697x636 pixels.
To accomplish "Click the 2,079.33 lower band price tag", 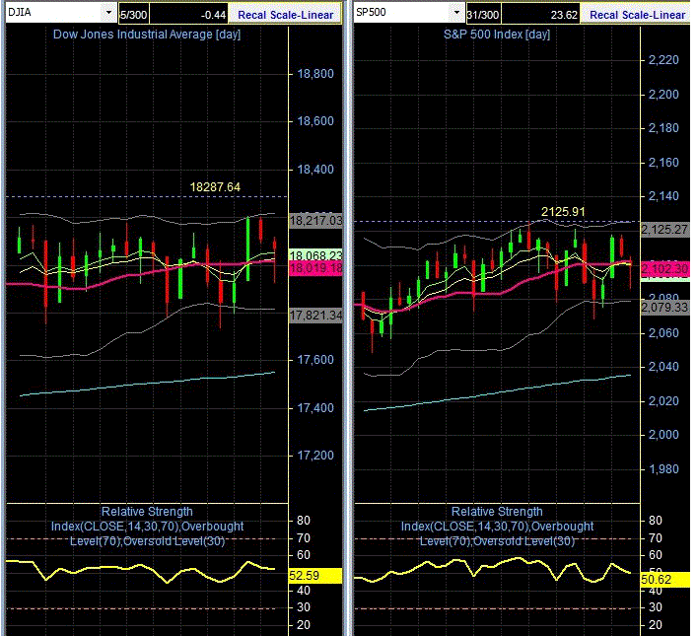I will pos(665,307).
